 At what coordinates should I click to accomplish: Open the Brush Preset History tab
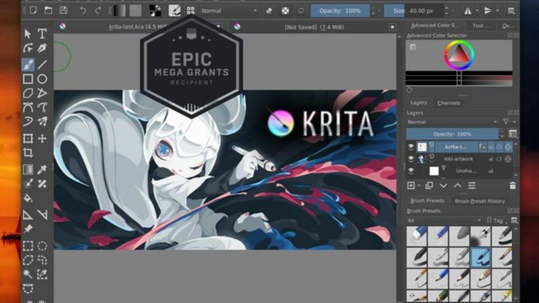(x=480, y=201)
